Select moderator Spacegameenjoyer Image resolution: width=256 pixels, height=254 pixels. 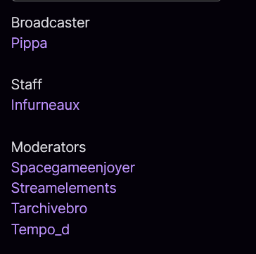(x=73, y=168)
